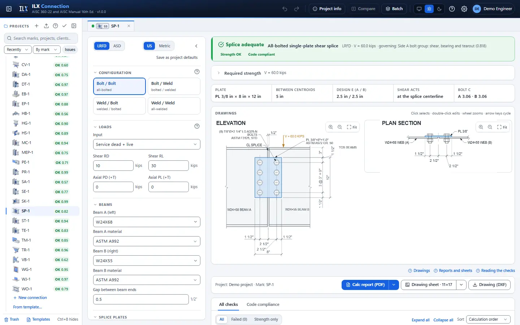The width and height of the screenshot is (520, 325).
Task: Select ASD design method
Action: click(117, 46)
